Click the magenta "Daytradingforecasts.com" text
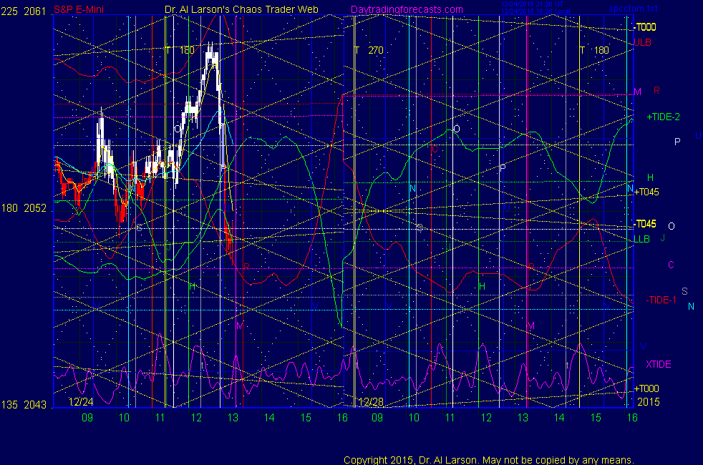 407,9
